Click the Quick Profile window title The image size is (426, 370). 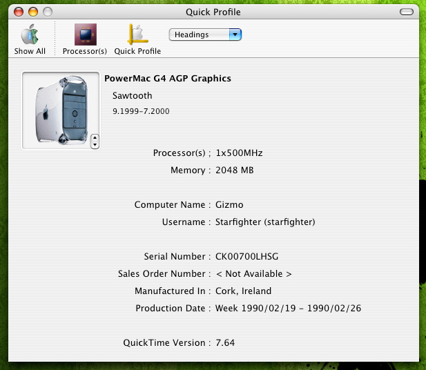(213, 12)
